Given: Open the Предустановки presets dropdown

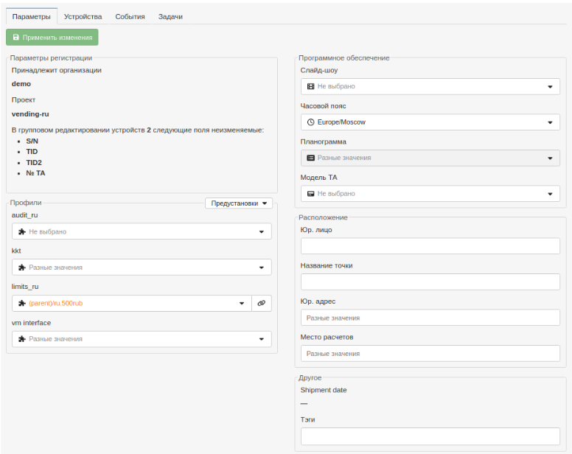Looking at the screenshot, I should (239, 203).
